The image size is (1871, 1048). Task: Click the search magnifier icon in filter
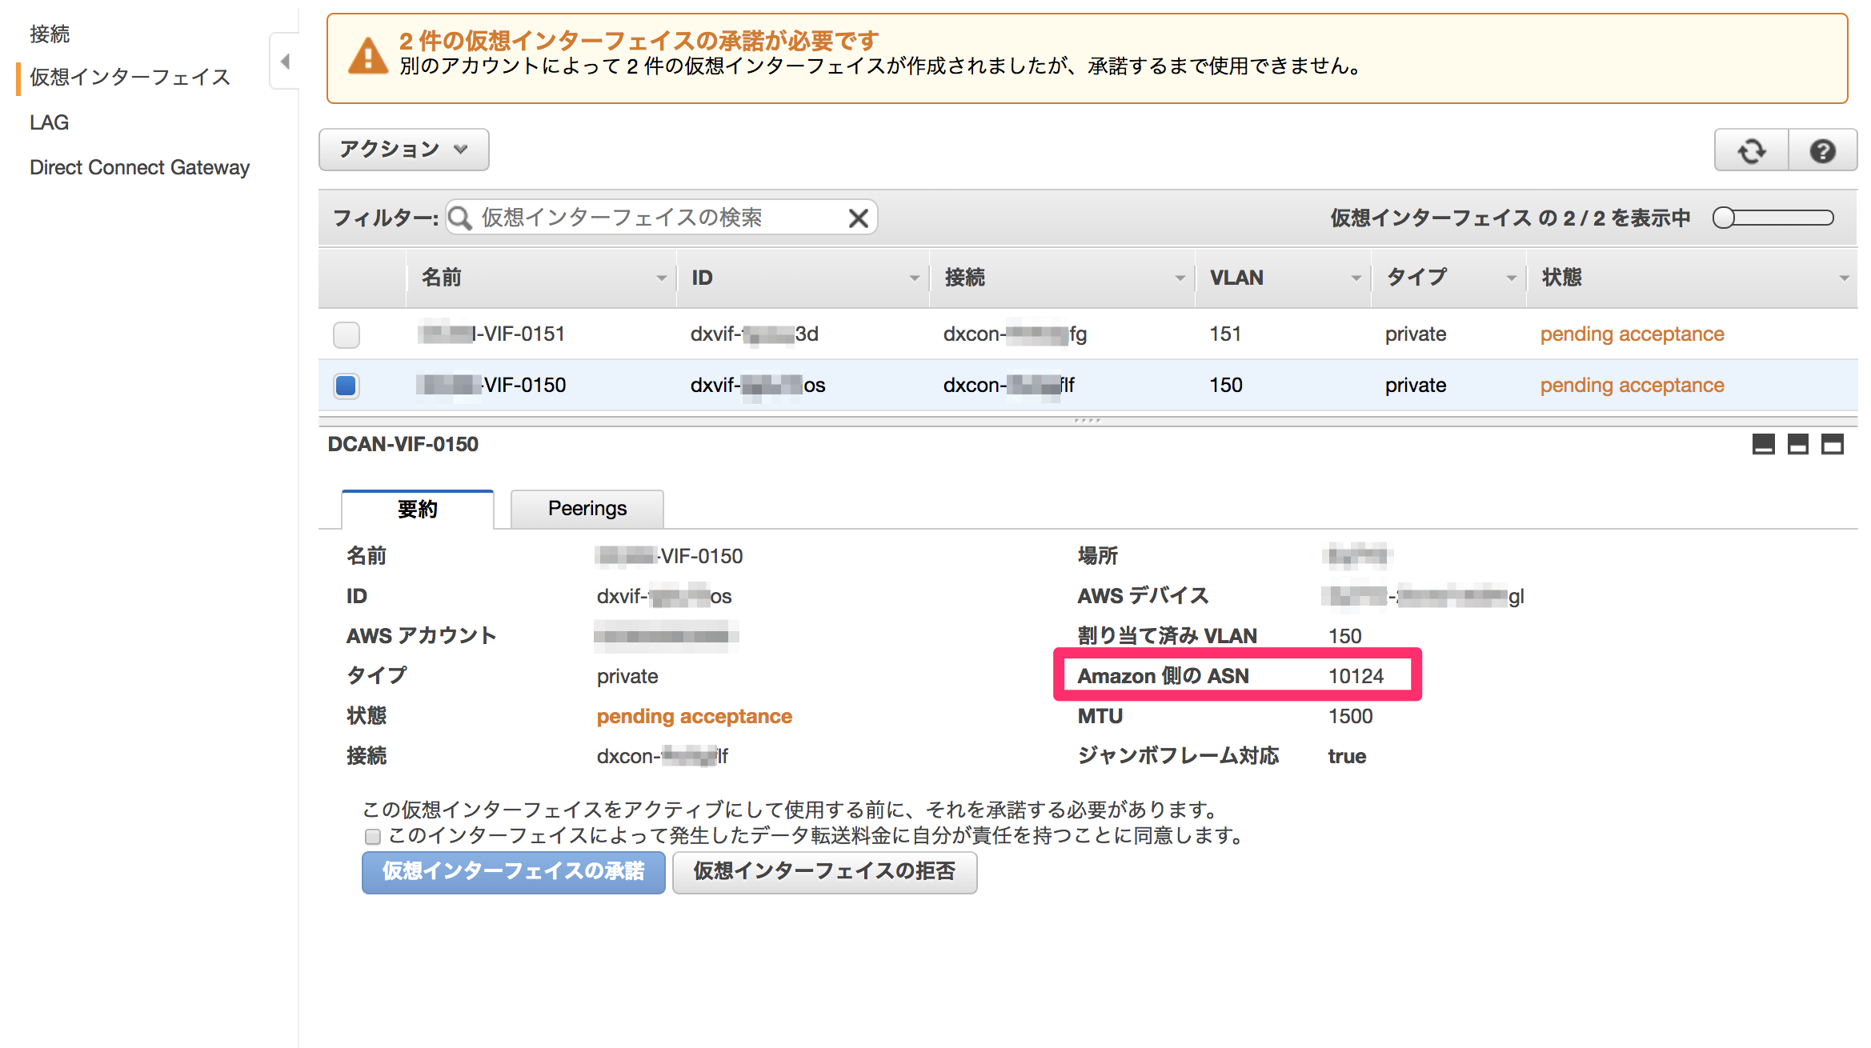click(x=460, y=218)
